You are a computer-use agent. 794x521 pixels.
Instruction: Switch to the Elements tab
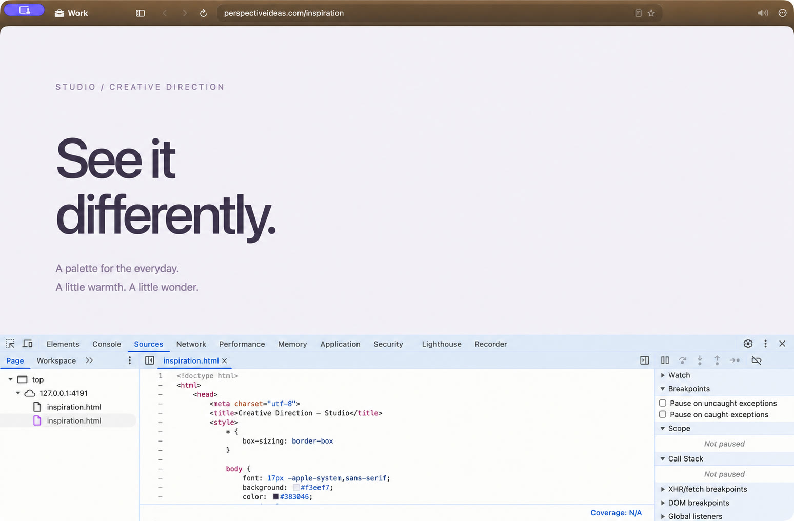coord(63,344)
